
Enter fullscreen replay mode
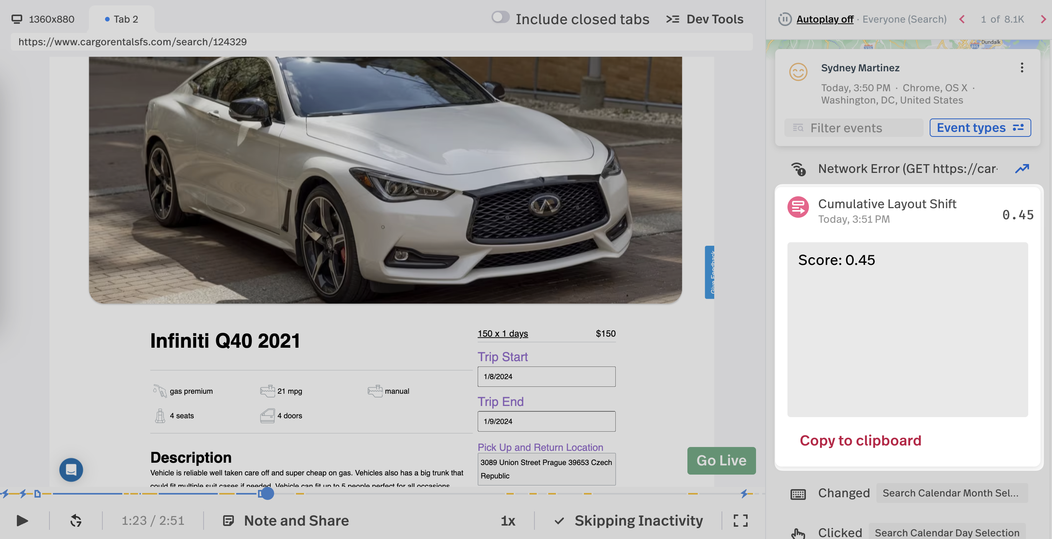(740, 521)
